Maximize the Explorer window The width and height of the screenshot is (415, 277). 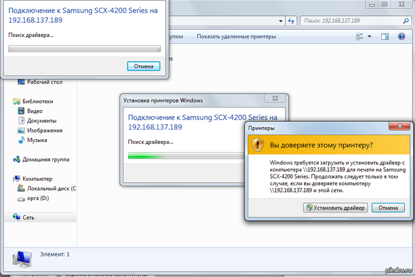point(385,4)
